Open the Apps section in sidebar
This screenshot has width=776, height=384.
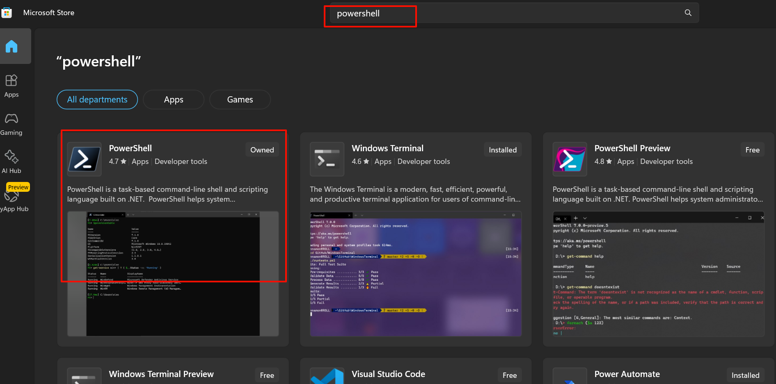point(11,86)
